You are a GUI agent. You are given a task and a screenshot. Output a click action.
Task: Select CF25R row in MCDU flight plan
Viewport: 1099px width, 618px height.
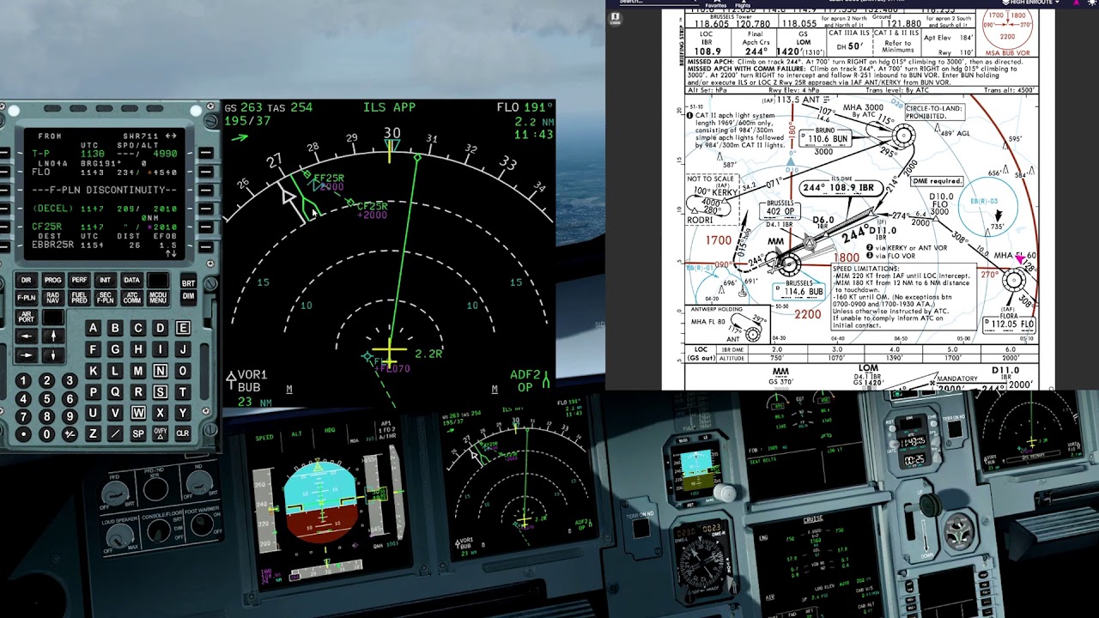point(103,227)
